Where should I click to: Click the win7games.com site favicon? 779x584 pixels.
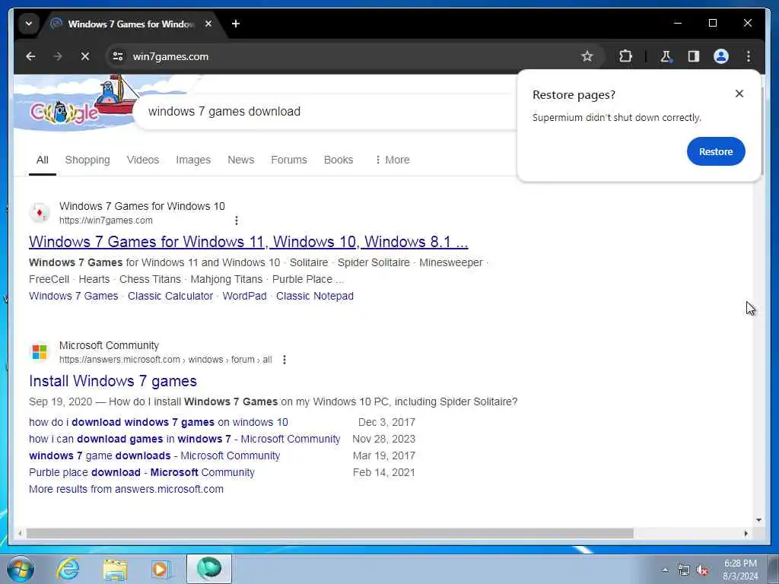click(x=40, y=213)
